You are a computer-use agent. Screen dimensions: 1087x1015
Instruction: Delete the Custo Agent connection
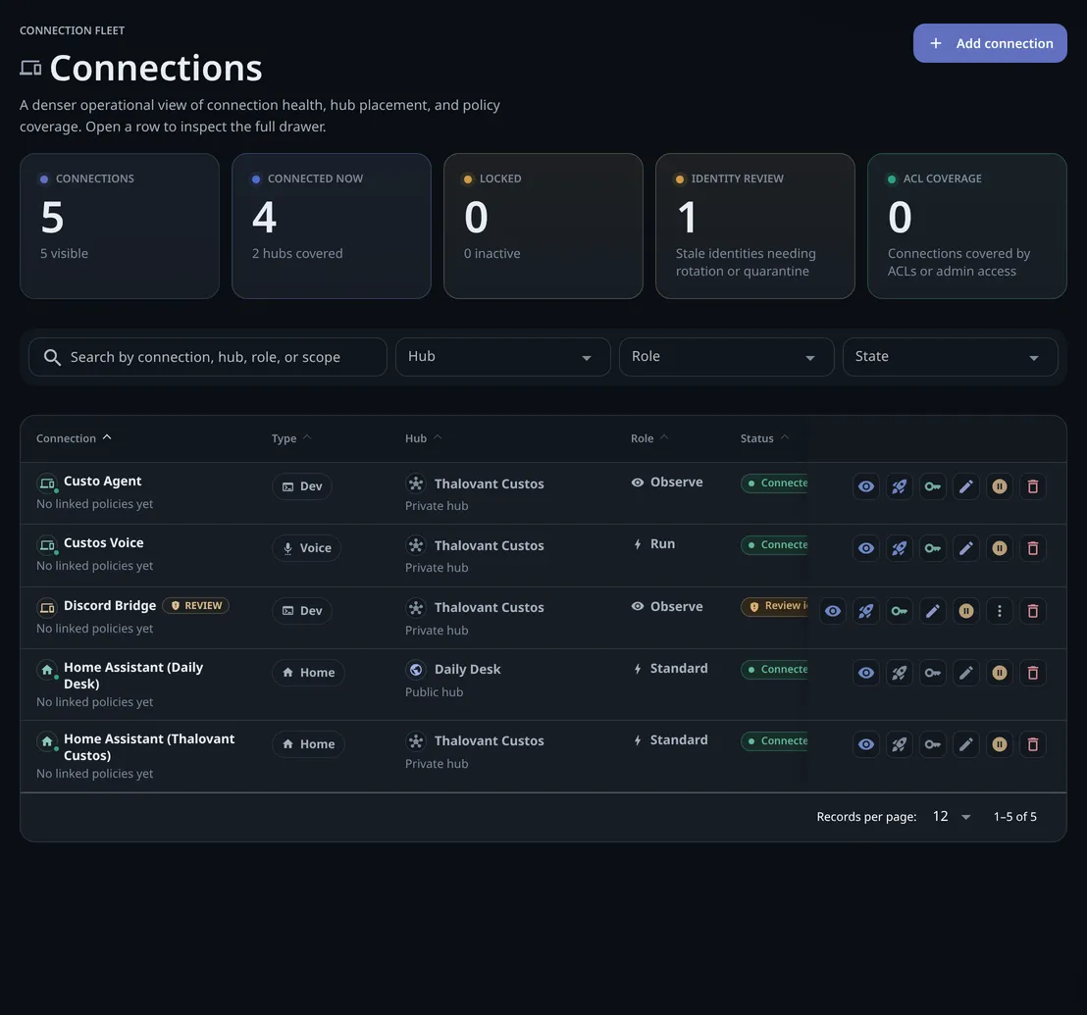tap(1032, 486)
